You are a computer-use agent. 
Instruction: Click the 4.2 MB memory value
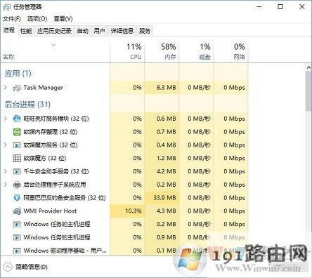(166, 171)
